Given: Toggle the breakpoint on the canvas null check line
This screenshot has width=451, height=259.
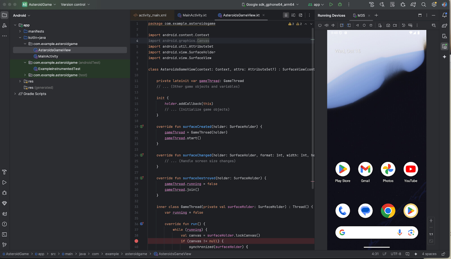Looking at the screenshot, I should coord(136,241).
